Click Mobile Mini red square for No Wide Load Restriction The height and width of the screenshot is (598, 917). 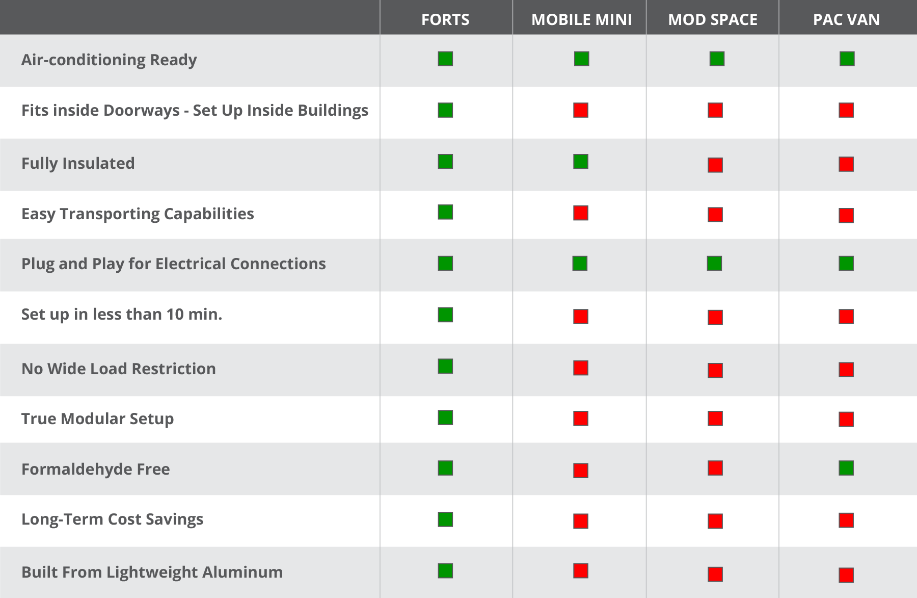point(581,368)
